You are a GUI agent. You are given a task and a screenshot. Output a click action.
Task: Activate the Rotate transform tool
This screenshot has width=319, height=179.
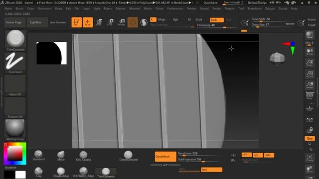tap(122, 22)
